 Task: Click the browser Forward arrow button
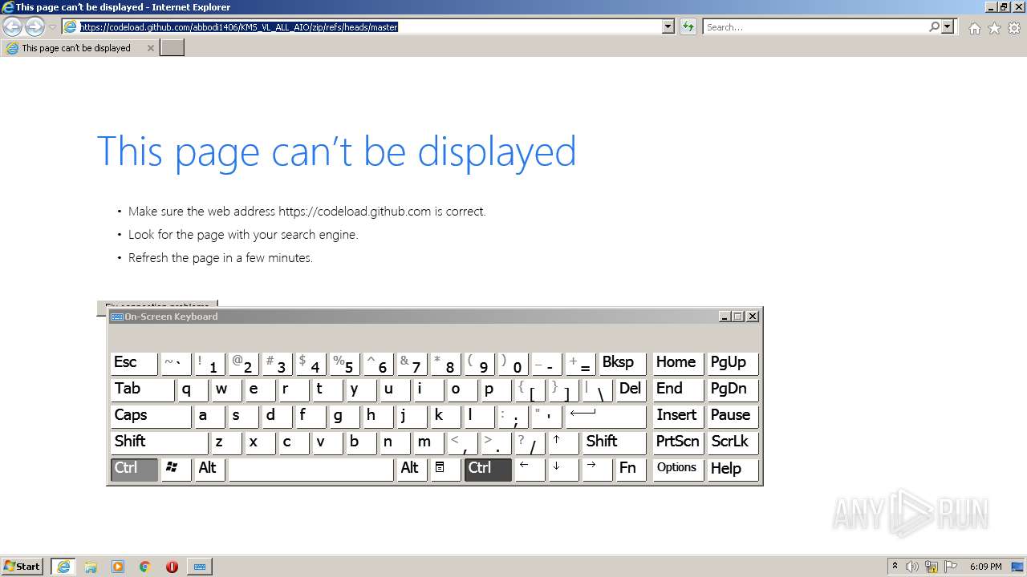pos(35,26)
